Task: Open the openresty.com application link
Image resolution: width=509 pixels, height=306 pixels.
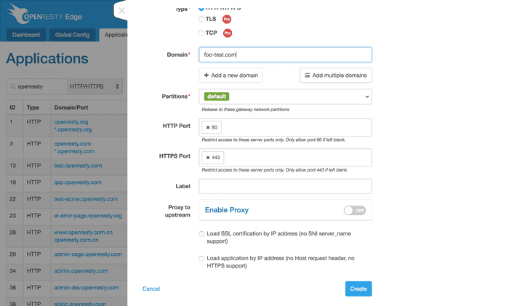Action: coord(73,144)
